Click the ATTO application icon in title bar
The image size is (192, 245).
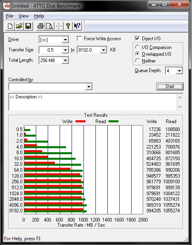point(6,6)
